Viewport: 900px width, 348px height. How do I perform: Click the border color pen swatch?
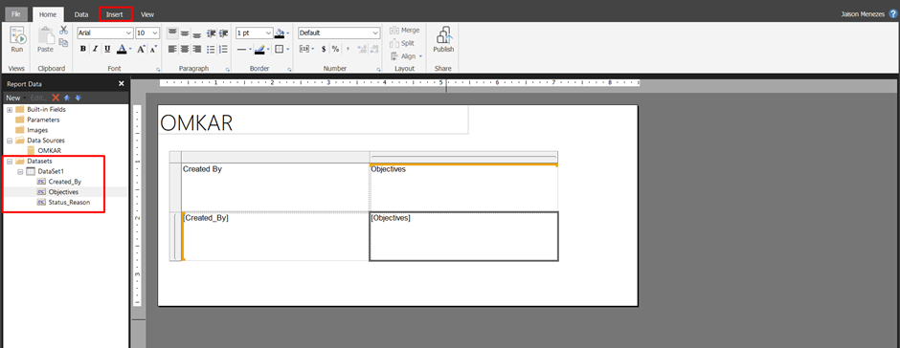pos(259,50)
